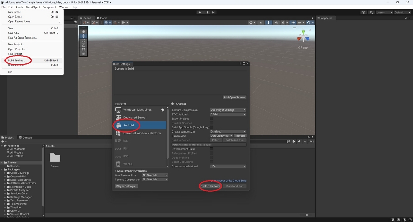The height and width of the screenshot is (222, 413).
Task: Open Learn about Unity Cloud Build link
Action: (229, 181)
